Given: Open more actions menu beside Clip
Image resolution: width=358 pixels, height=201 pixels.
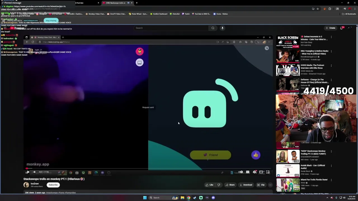Looking at the screenshot, I should pyautogui.click(x=270, y=185).
